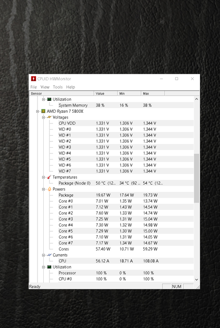The height and width of the screenshot is (328, 220).
Task: Select the Core #0 power row
Action: (126, 201)
